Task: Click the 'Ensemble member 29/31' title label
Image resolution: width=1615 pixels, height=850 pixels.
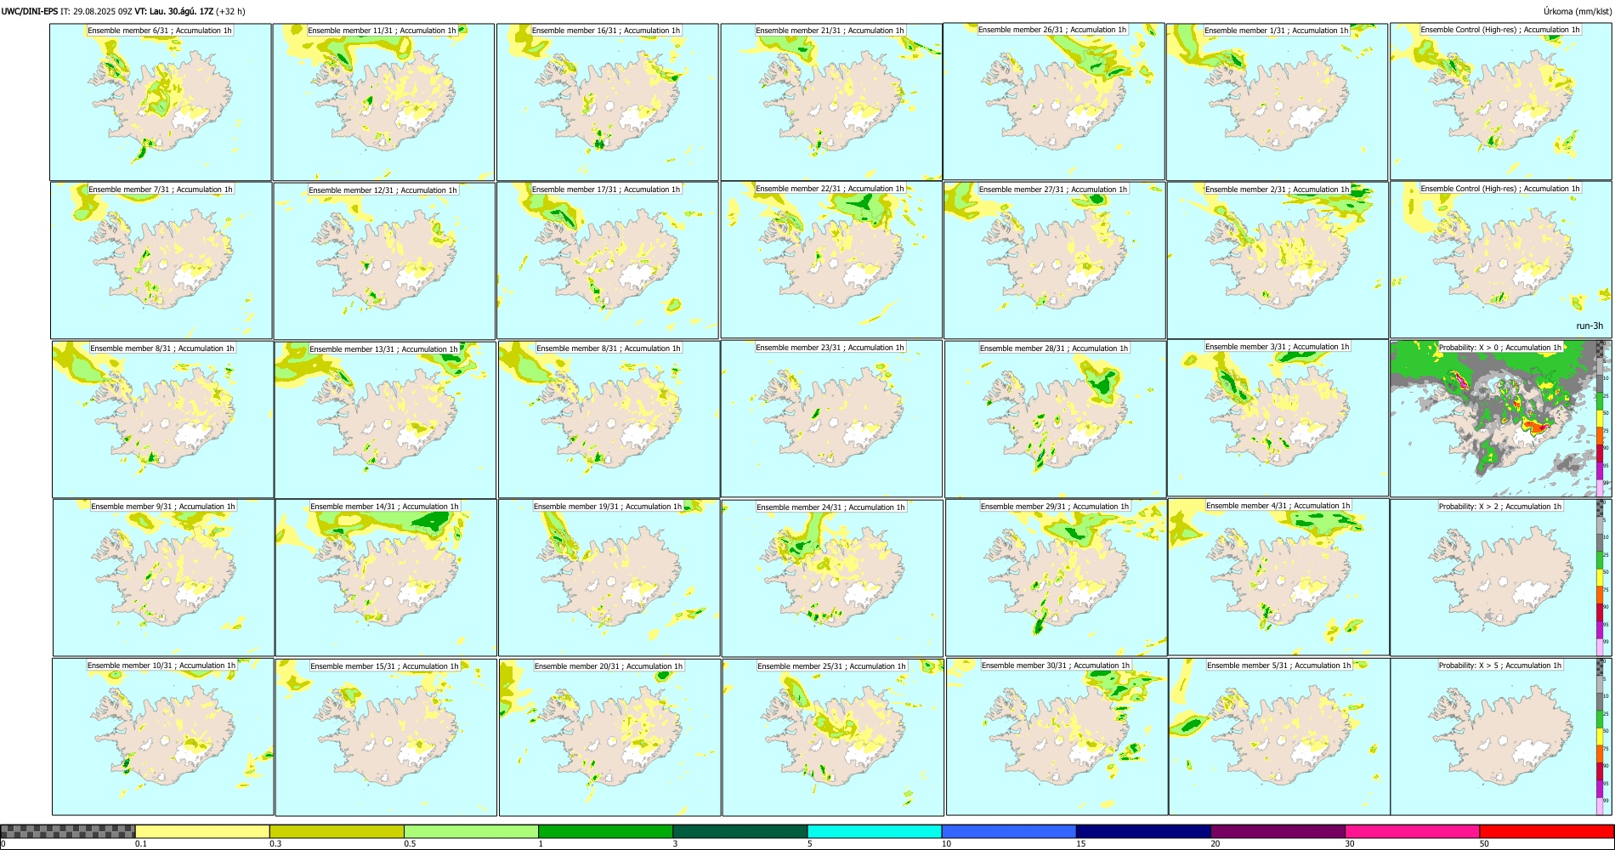Action: pyautogui.click(x=1055, y=507)
